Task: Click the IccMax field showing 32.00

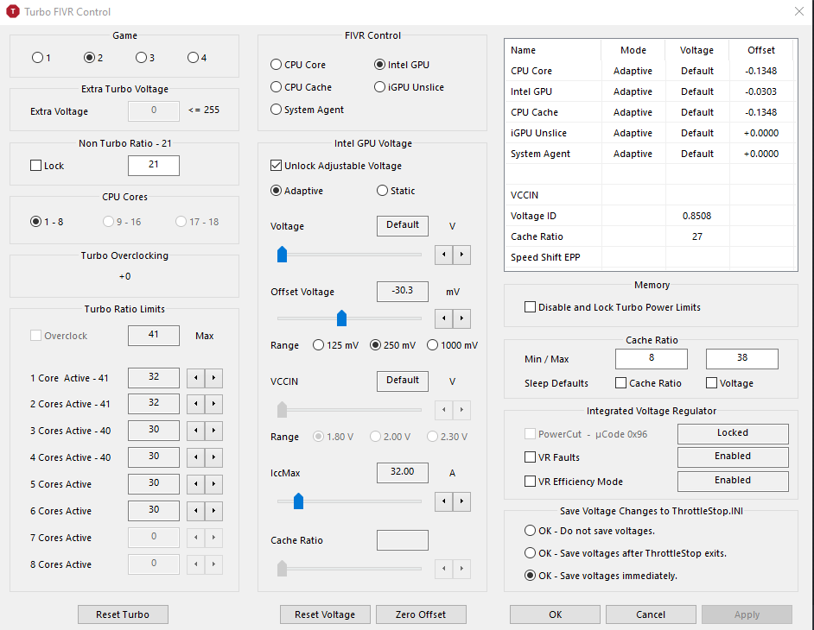Action: [x=403, y=472]
